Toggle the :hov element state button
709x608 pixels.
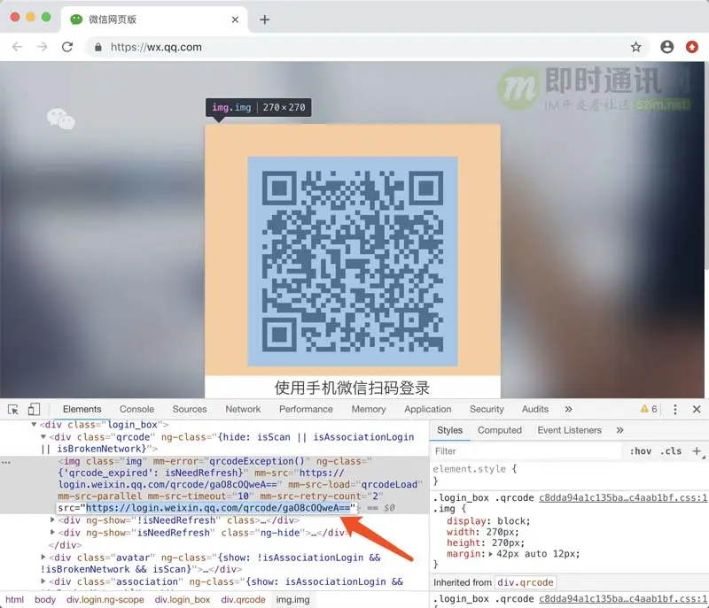coord(640,451)
